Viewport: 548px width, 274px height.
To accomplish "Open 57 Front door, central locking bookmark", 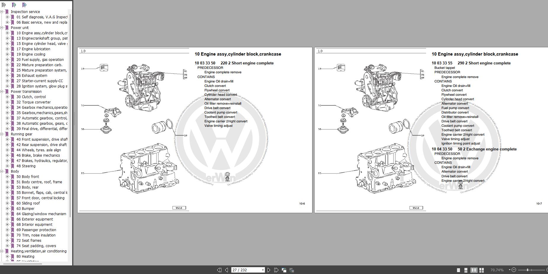I will [41, 198].
